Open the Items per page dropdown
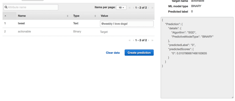 121,7
